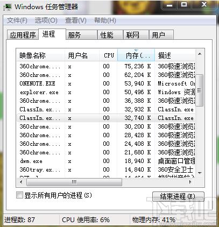Select 360chrome process using 75,236 K
Screen dimensions: 219x227
tap(106, 66)
